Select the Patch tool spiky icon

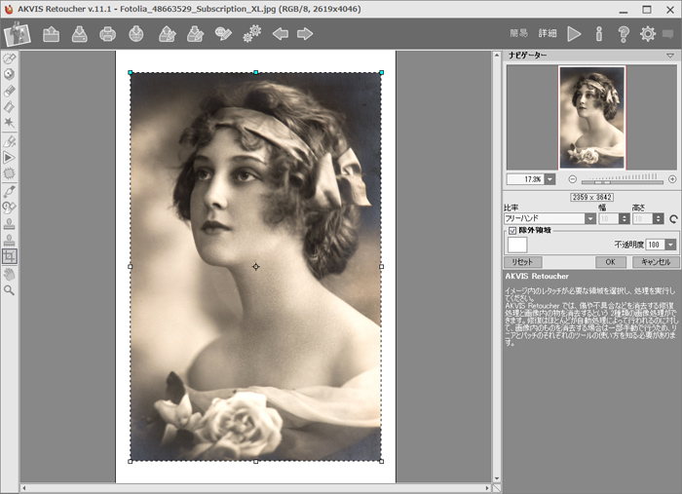click(9, 173)
